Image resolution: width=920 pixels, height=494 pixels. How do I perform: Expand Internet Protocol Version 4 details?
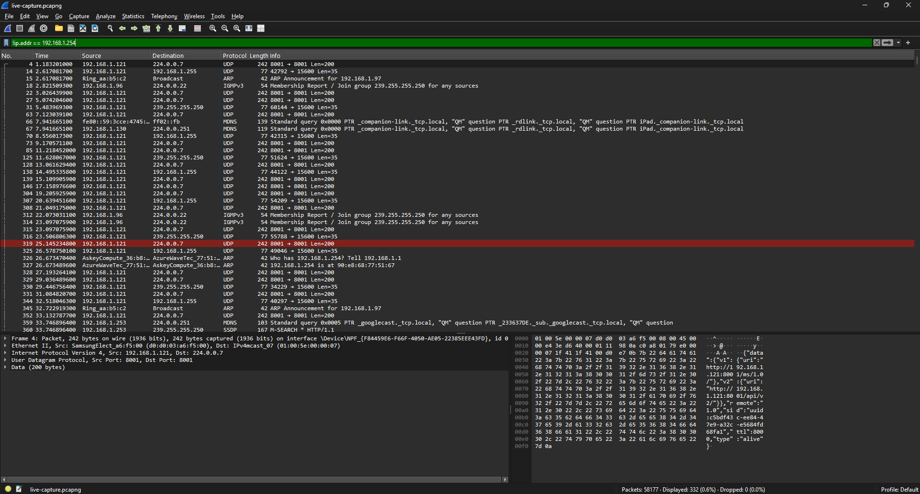pos(5,353)
